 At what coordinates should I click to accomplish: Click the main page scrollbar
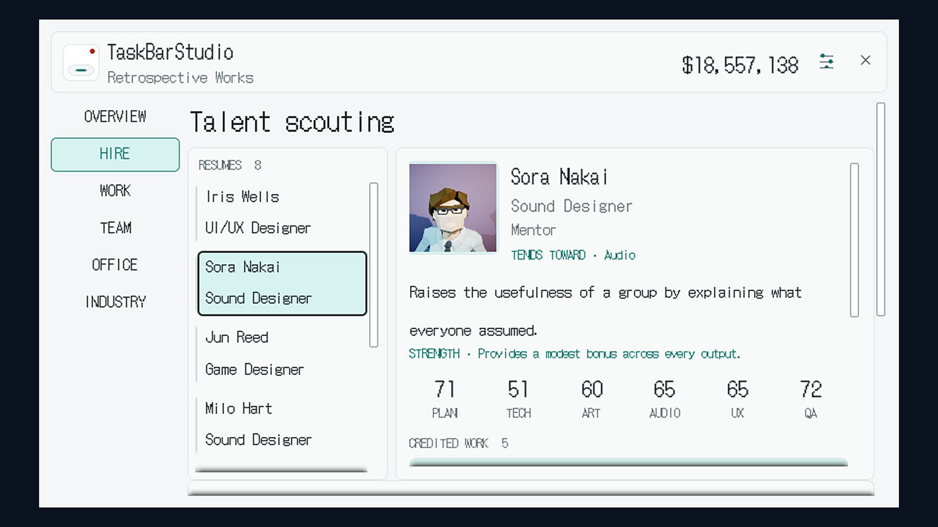881,209
